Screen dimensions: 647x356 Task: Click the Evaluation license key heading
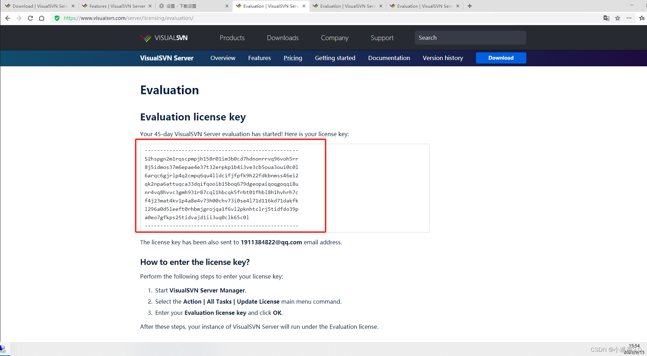pyautogui.click(x=193, y=117)
